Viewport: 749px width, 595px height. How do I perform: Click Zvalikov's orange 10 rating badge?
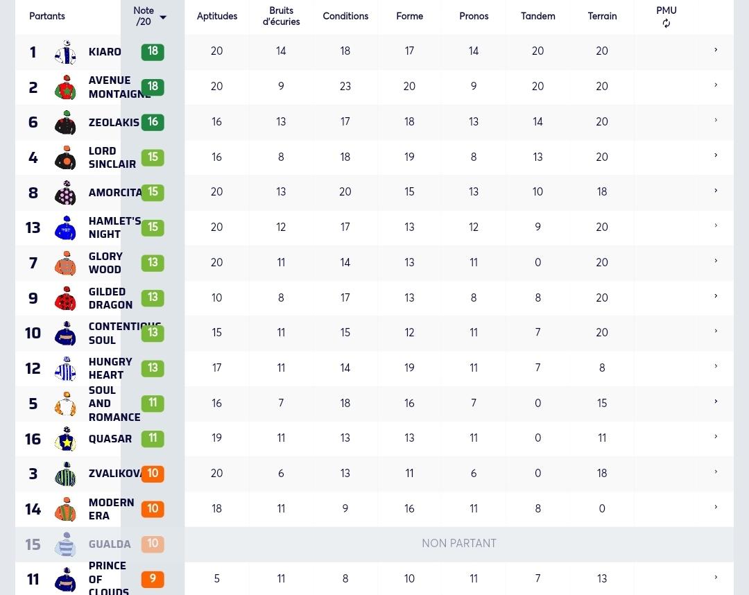coord(153,474)
